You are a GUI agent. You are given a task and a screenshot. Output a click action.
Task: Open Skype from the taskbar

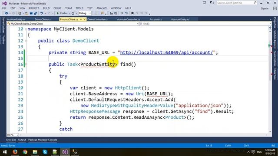coord(45,152)
